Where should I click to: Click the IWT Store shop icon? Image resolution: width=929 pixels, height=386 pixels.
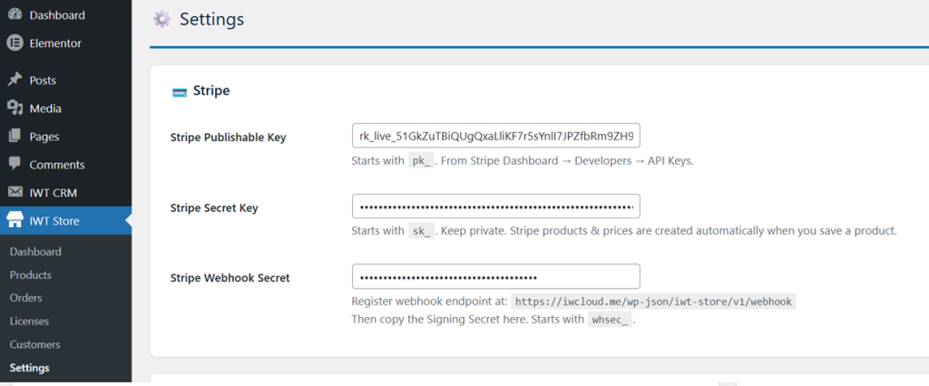15,221
